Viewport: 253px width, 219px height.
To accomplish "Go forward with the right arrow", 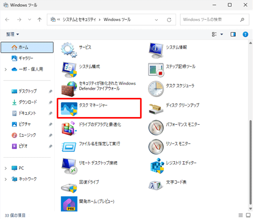I will coord(19,20).
